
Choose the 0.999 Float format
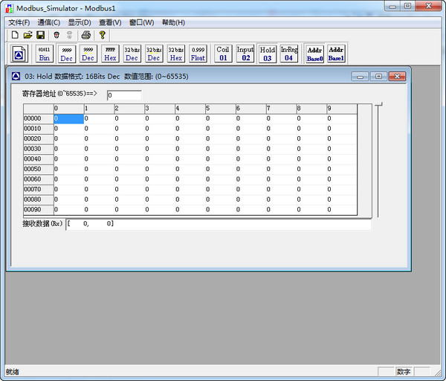pos(198,54)
